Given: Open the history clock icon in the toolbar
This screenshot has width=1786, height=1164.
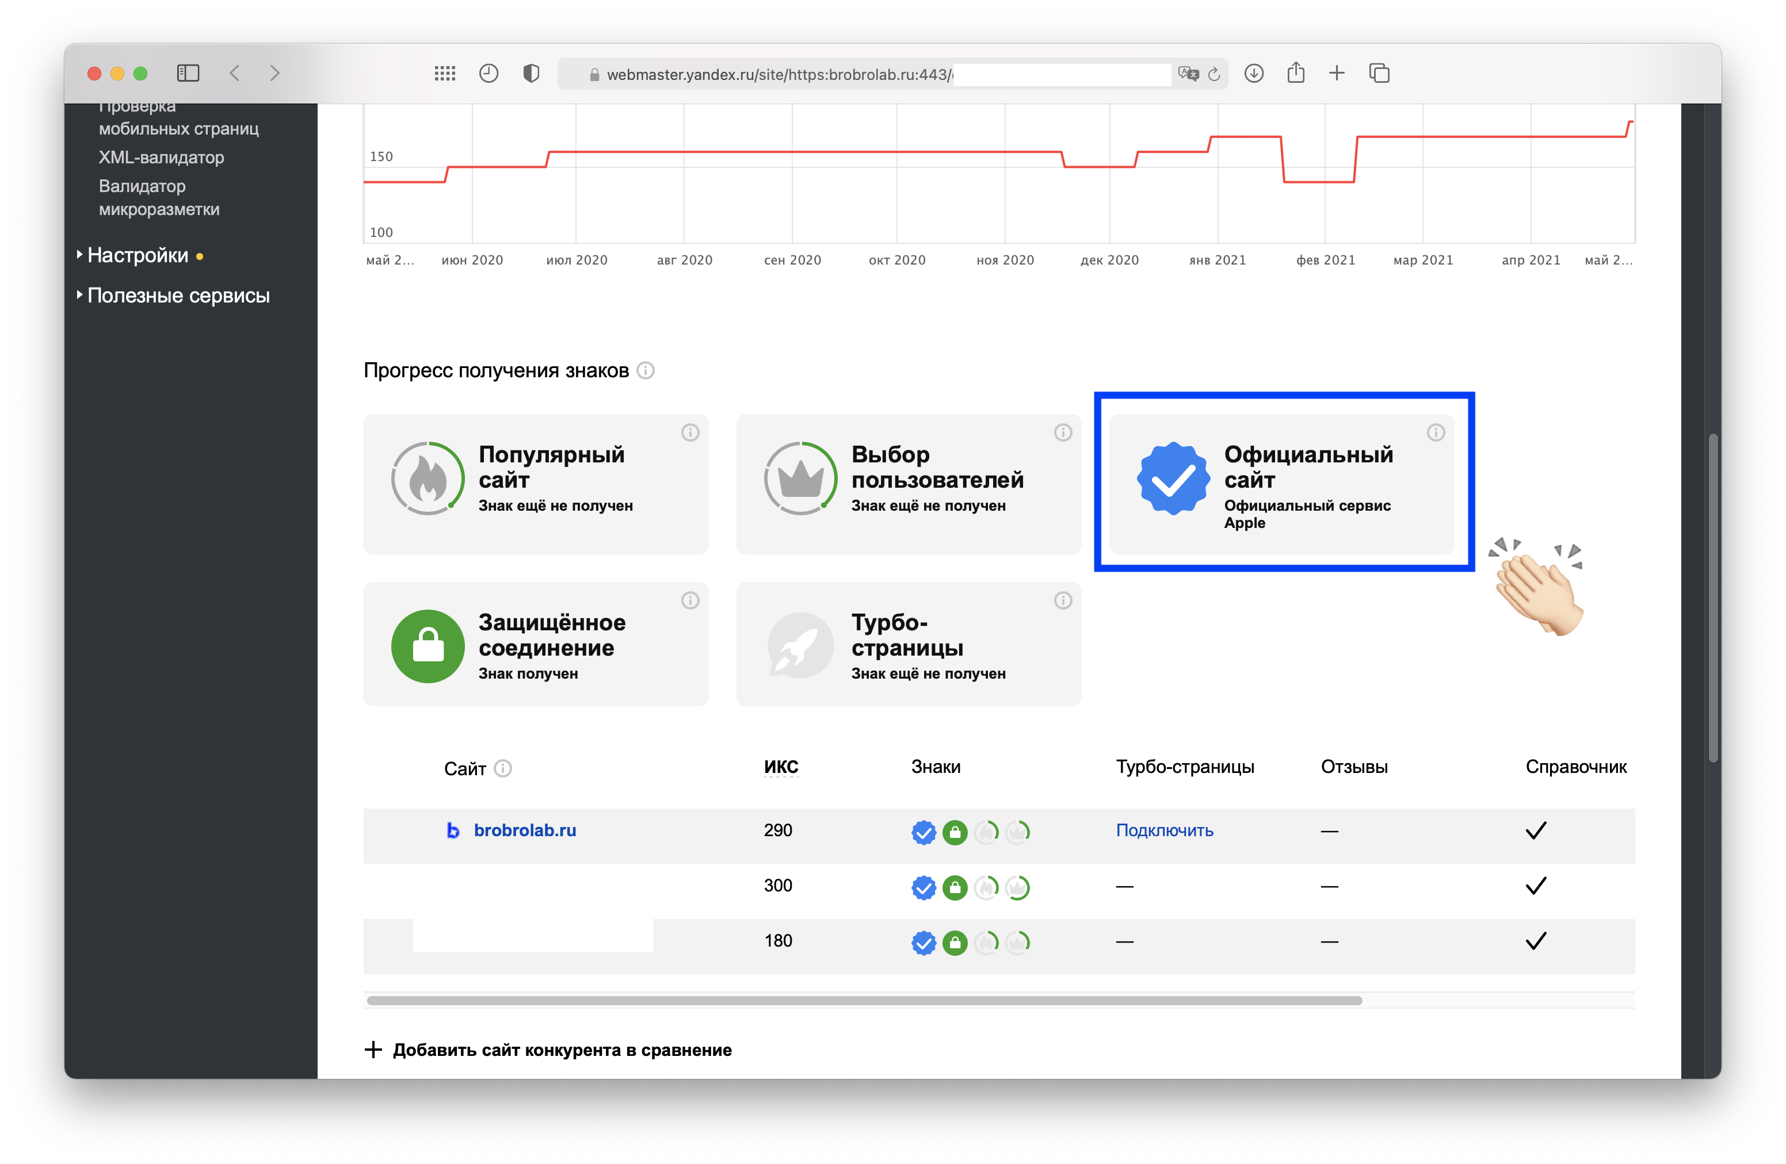Looking at the screenshot, I should [x=489, y=72].
